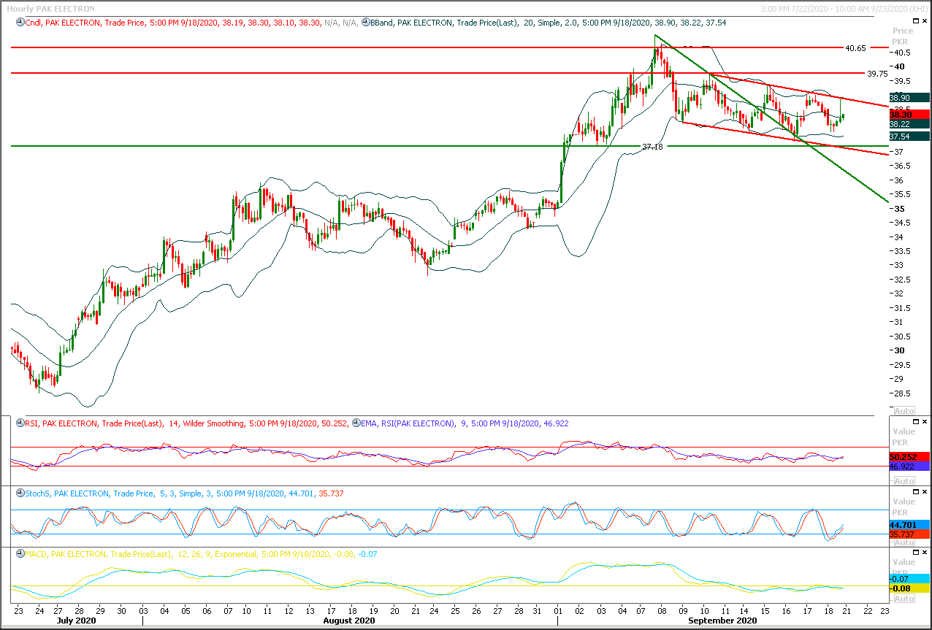Screen dimensions: 932x630
Task: Click the blue 44.701 stochastic value tag
Action: [x=909, y=525]
